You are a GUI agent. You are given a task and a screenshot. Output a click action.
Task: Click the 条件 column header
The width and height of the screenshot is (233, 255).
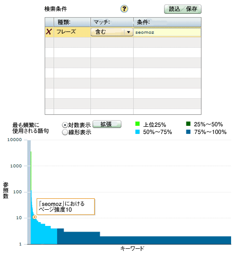point(167,22)
